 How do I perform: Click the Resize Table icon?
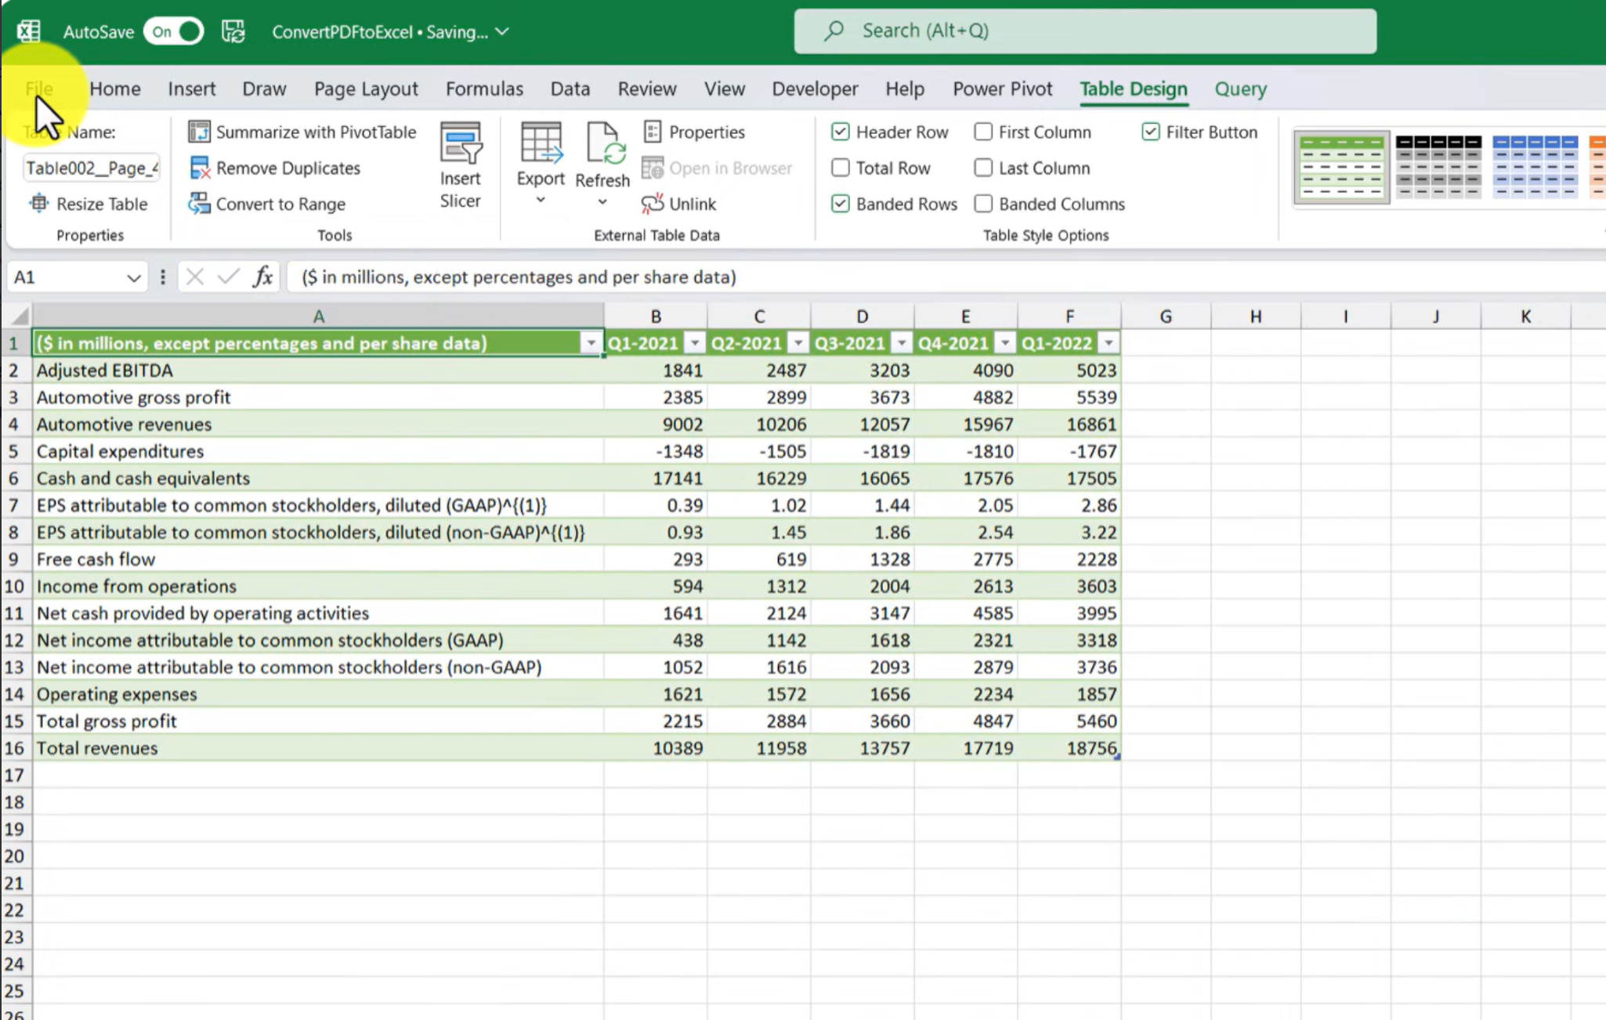pos(39,204)
